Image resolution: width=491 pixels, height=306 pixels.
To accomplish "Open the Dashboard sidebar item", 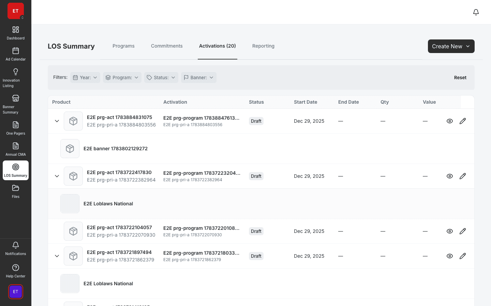I will 16,33.
